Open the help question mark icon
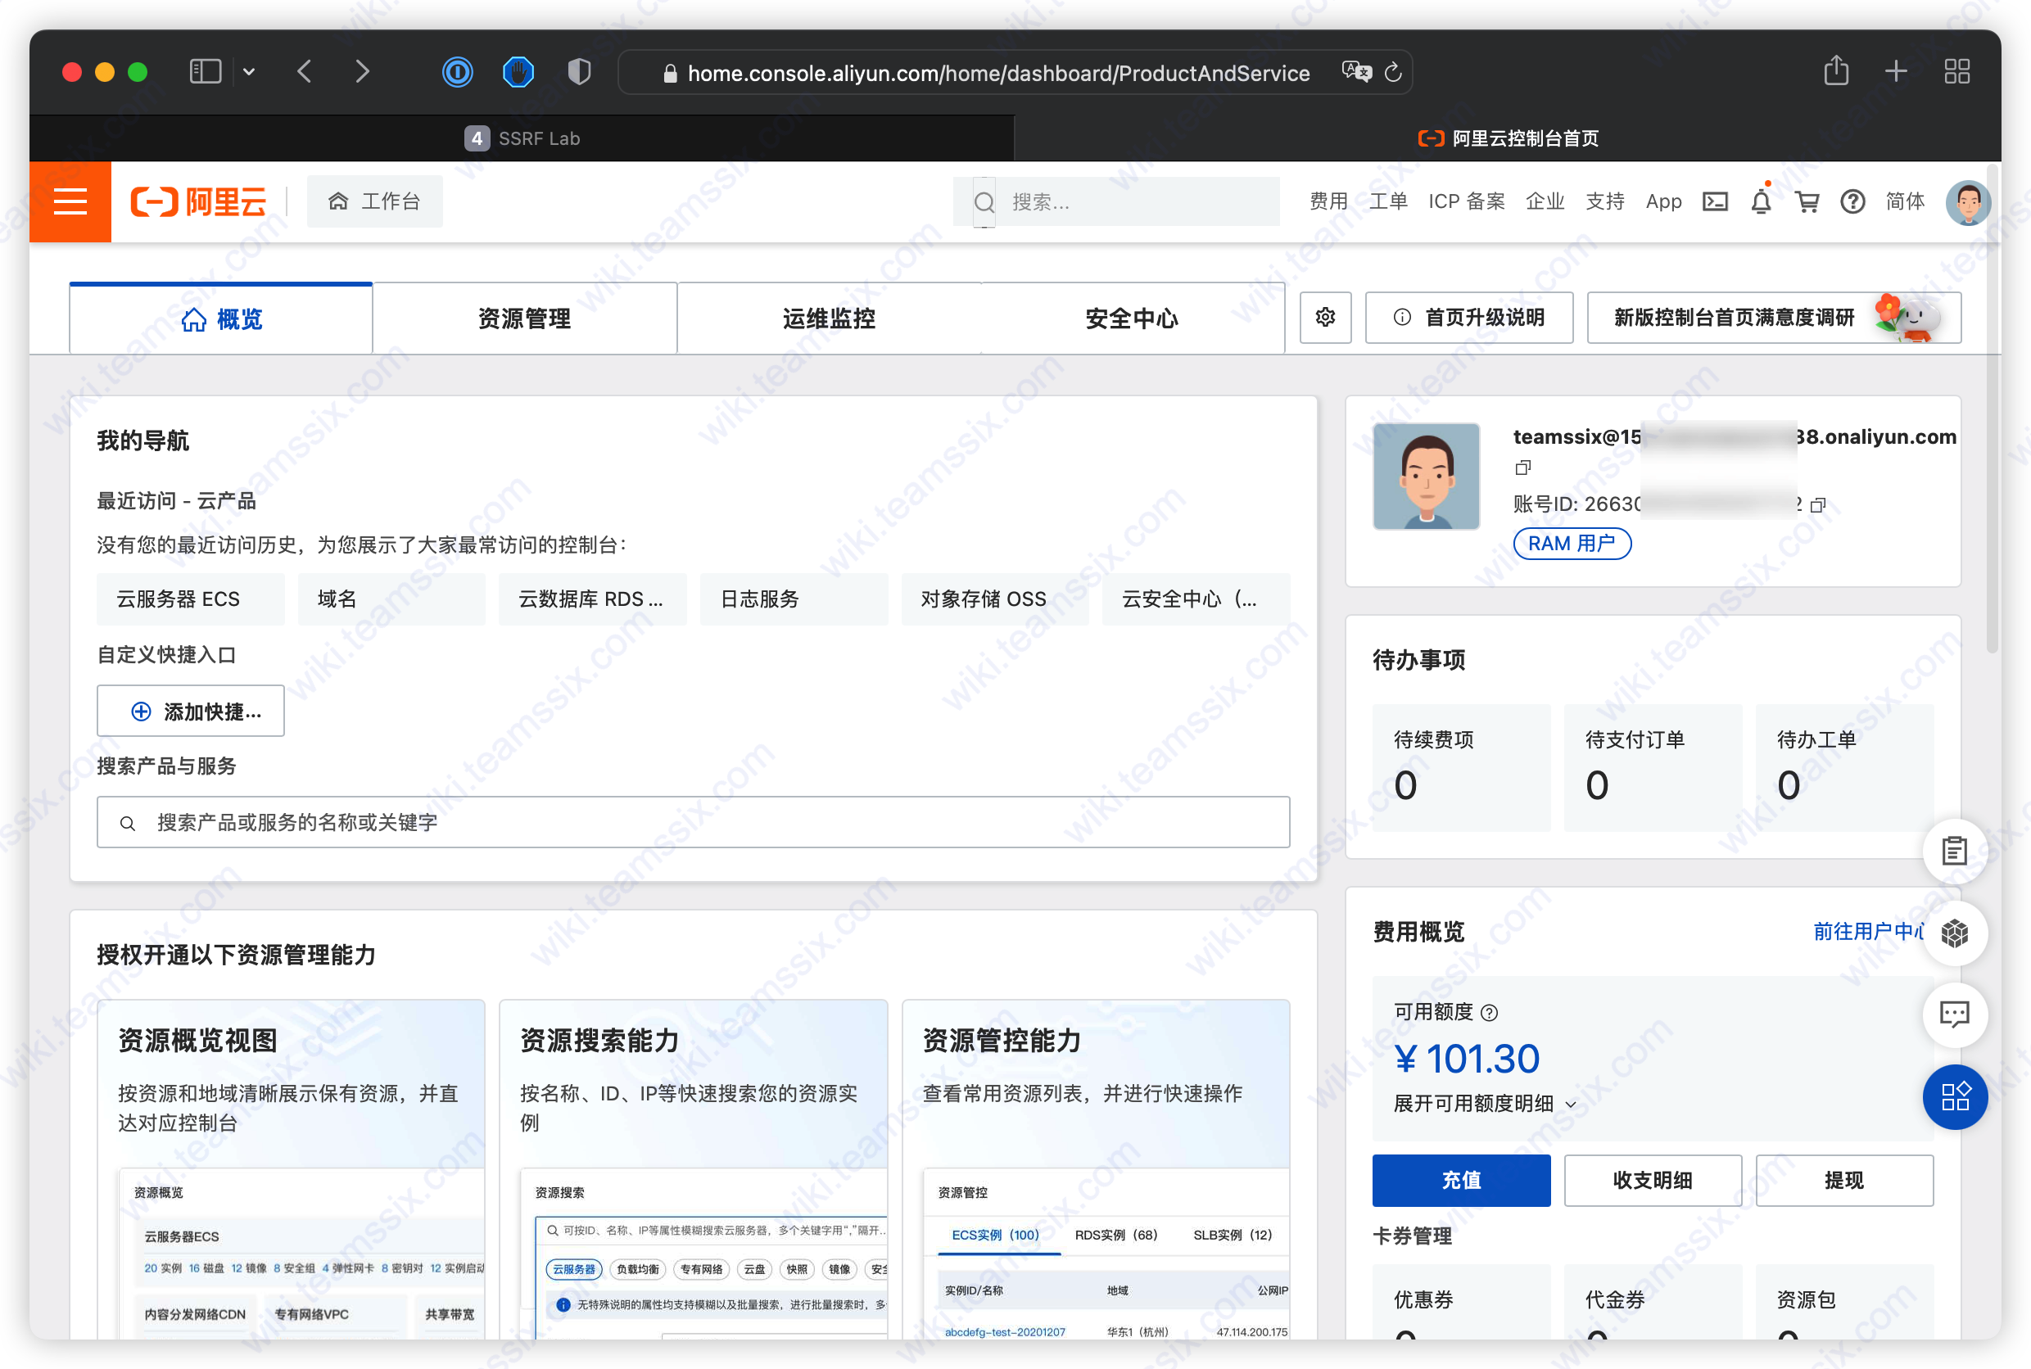2031x1369 pixels. coord(1852,201)
